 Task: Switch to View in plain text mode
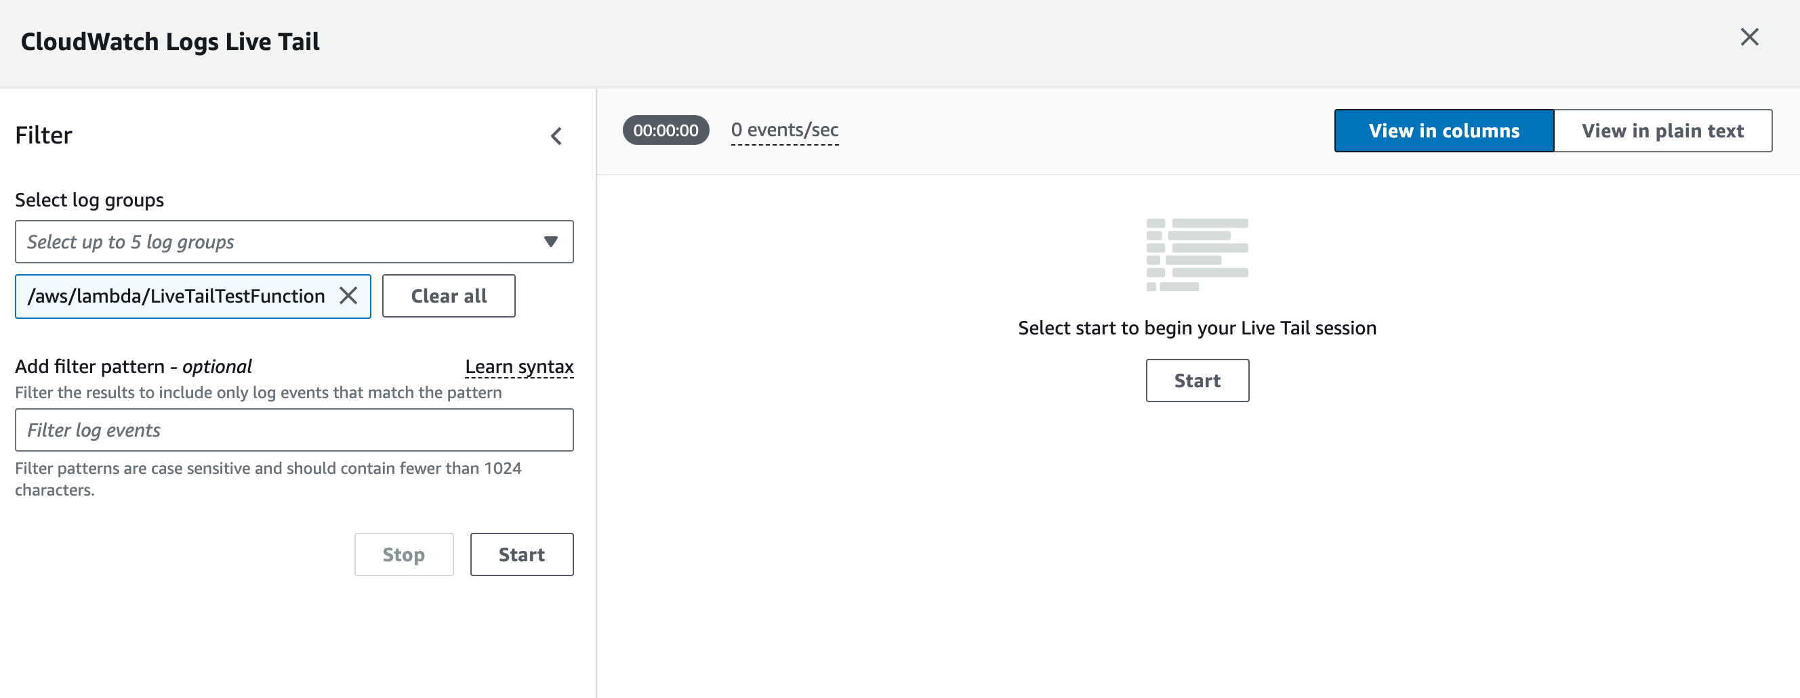(x=1662, y=130)
